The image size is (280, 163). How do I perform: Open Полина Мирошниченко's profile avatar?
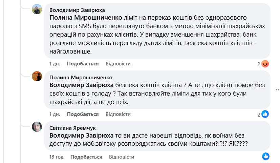37,77
